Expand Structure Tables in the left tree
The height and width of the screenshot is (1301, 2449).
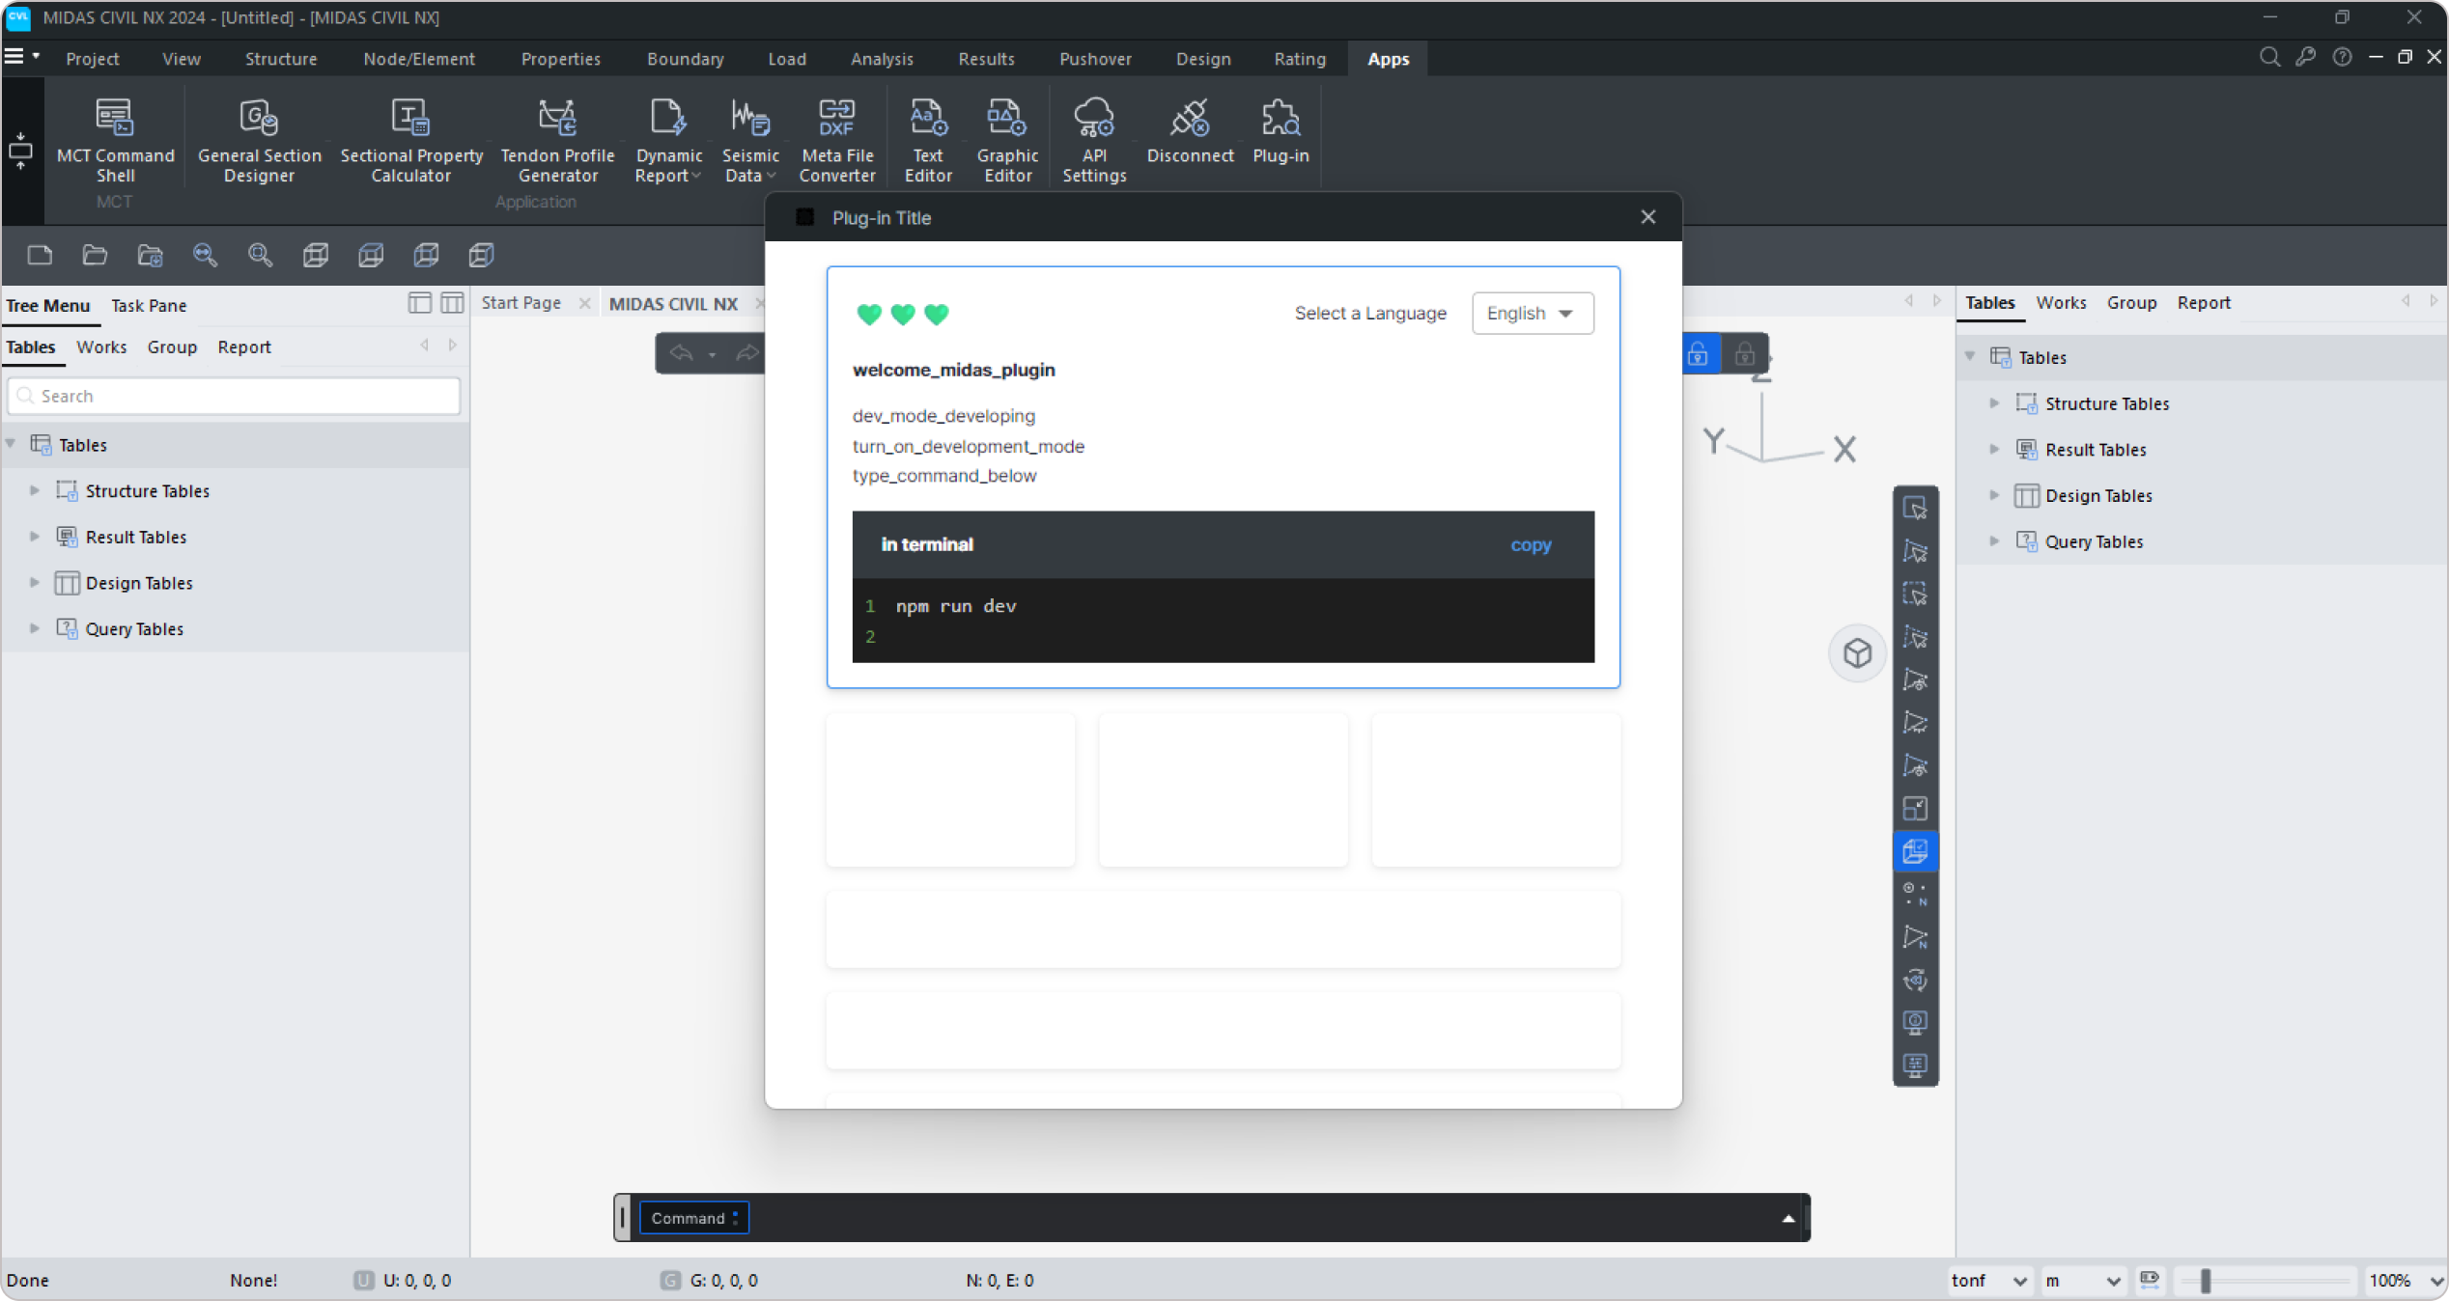35,490
